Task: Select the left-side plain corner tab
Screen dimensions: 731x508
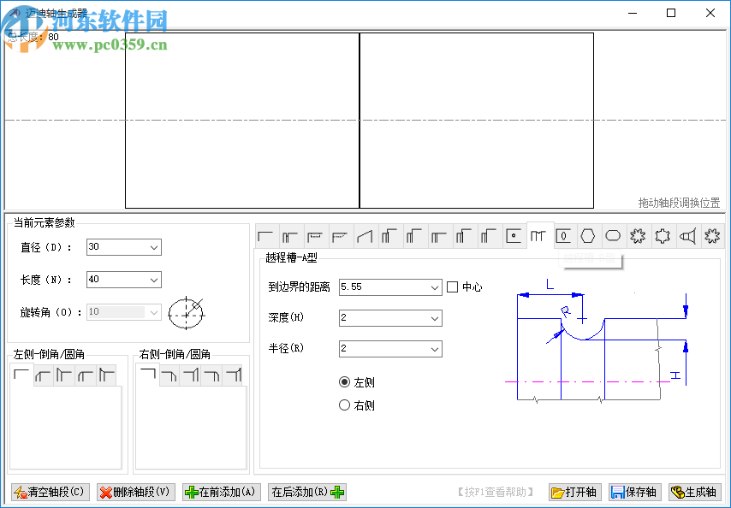Action: coord(21,375)
